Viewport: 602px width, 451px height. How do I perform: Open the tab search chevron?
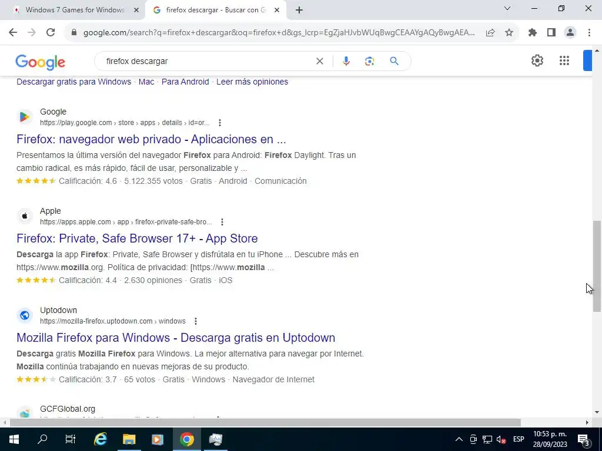pos(507,8)
